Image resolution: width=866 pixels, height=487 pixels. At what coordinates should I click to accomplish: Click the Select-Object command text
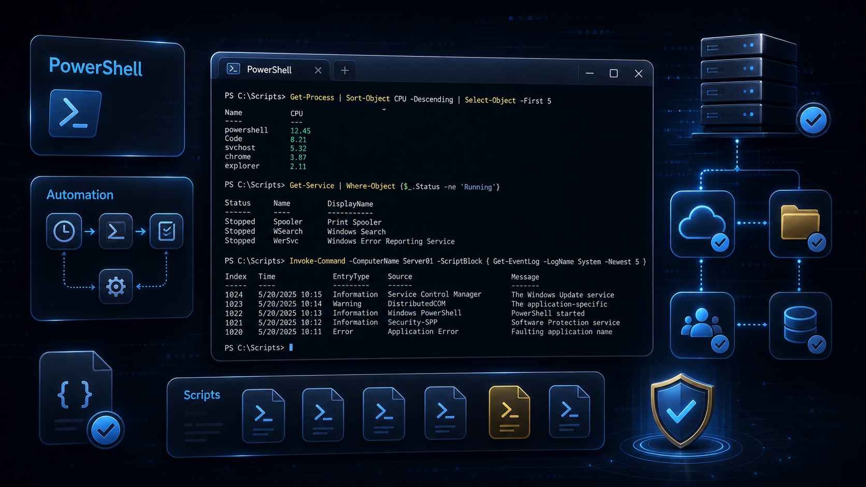(490, 100)
